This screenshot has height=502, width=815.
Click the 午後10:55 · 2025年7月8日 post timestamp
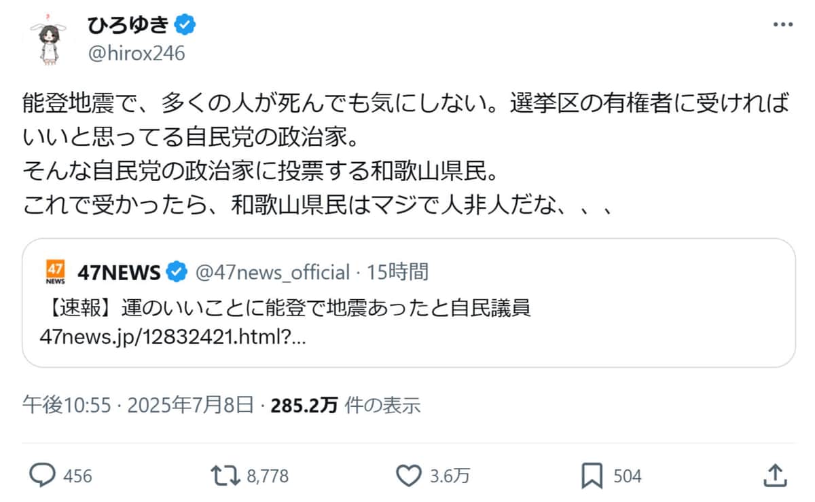pos(139,405)
